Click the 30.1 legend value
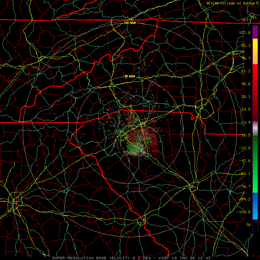 (x=246, y=97)
